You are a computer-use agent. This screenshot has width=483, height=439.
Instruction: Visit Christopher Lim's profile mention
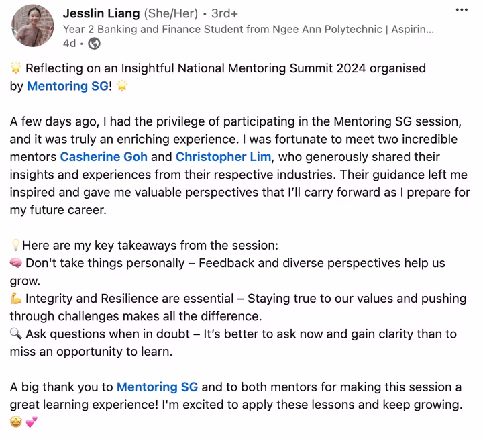click(225, 157)
